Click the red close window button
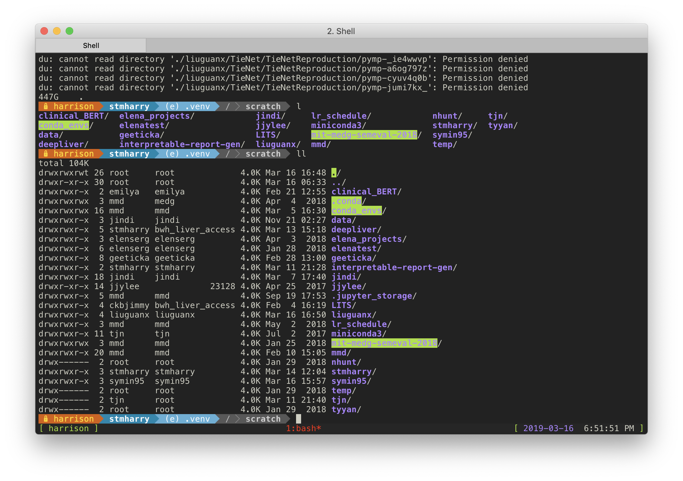The height and width of the screenshot is (481, 683). click(x=44, y=31)
